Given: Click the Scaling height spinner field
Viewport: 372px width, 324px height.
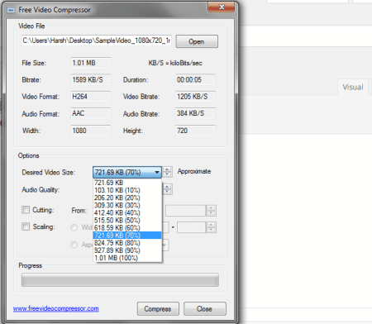Looking at the screenshot, I should [197, 227].
